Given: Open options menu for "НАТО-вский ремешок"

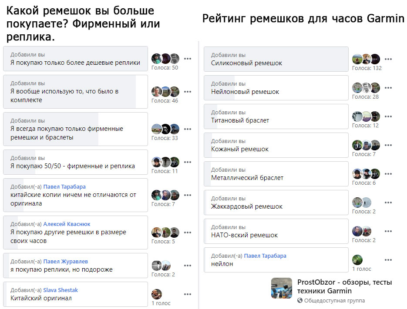Looking at the screenshot, I should [x=388, y=231].
